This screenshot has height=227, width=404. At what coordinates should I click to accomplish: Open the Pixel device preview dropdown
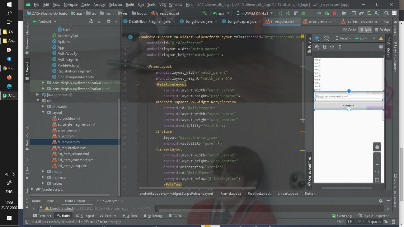click(343, 38)
